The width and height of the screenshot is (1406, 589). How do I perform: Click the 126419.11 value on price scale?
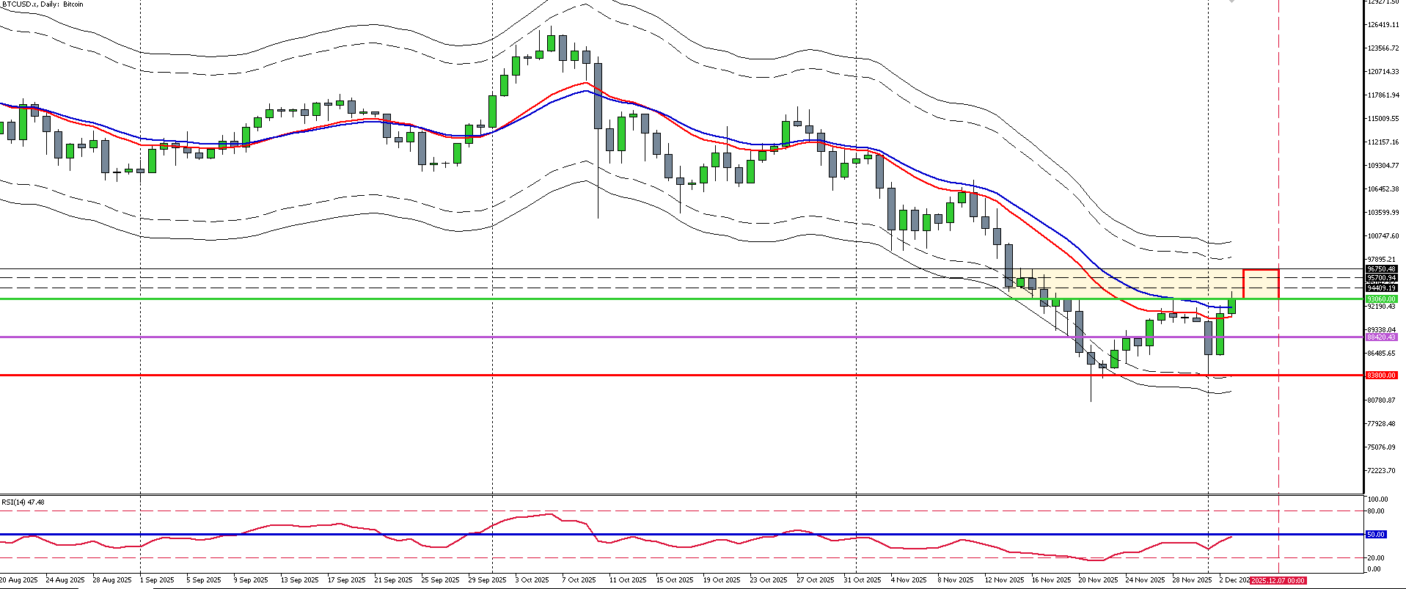tap(1383, 25)
